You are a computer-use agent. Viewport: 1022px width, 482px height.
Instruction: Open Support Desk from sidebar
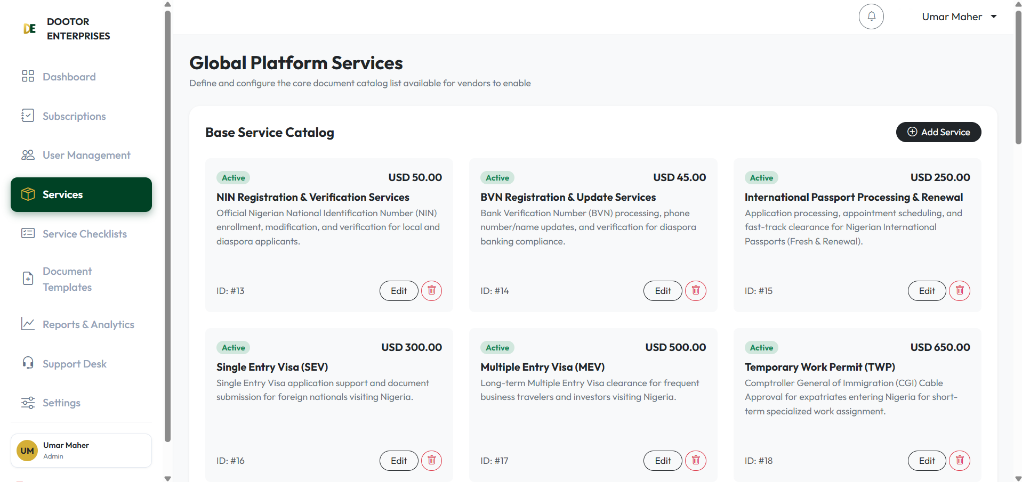pyautogui.click(x=81, y=364)
